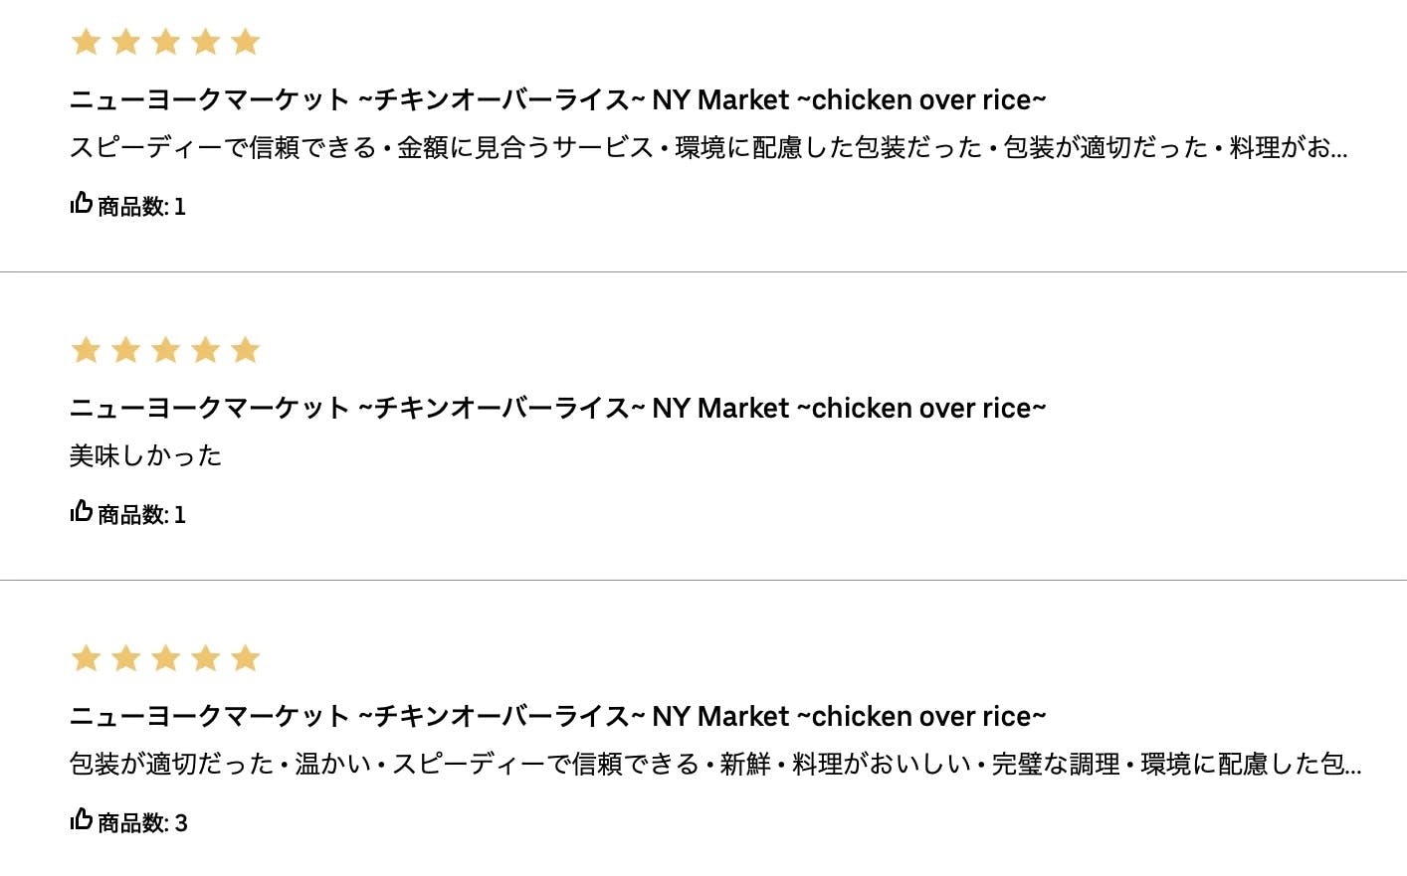The height and width of the screenshot is (876, 1407).
Task: Open the NY Market title in the second review
Action: coord(557,409)
